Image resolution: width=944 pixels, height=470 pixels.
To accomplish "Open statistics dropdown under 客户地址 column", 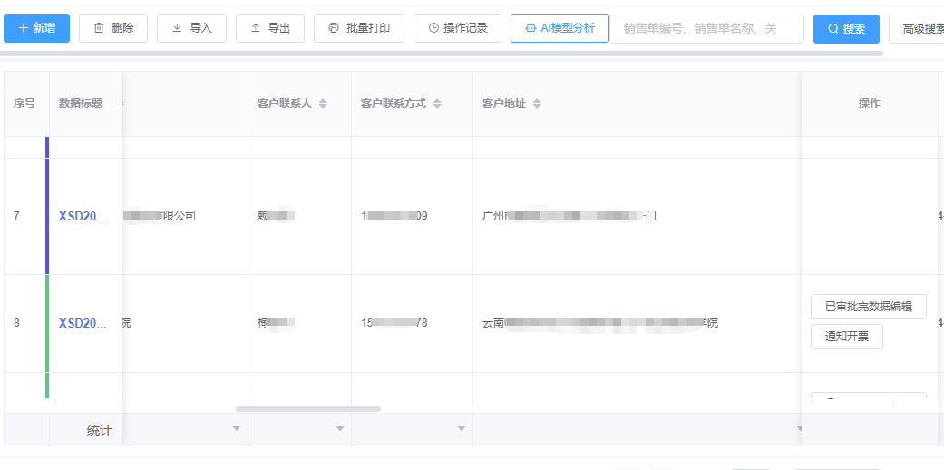I will [798, 429].
